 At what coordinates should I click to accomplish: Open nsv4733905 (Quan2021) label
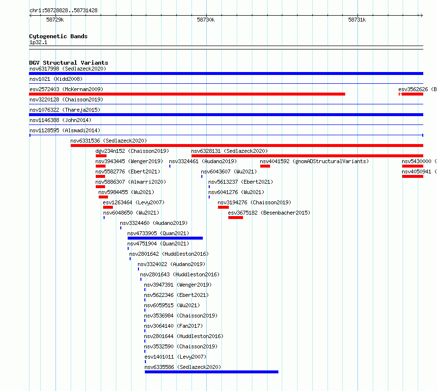pyautogui.click(x=158, y=233)
